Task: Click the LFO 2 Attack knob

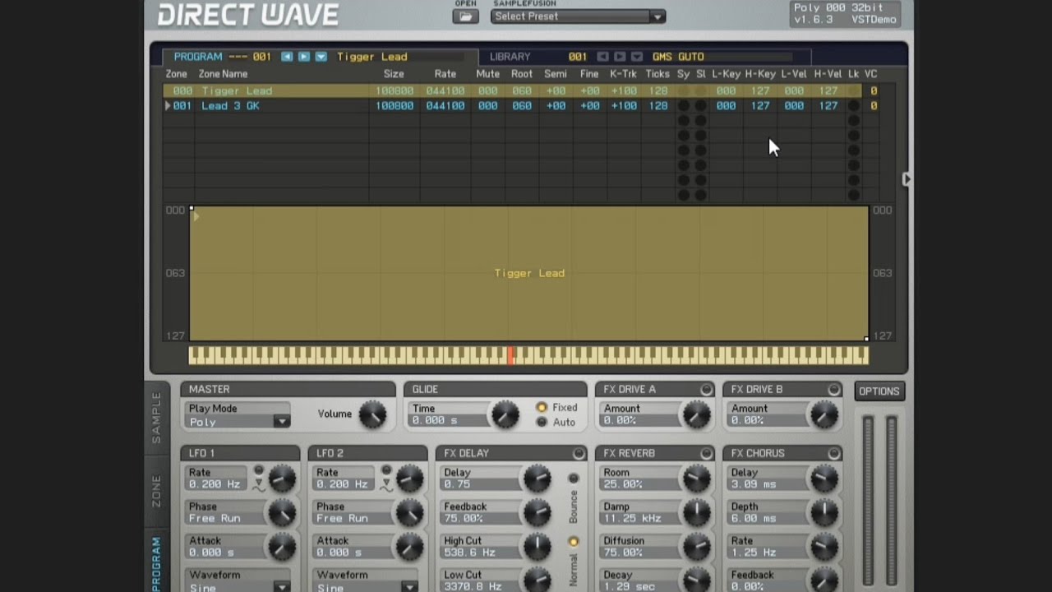Action: pos(409,547)
